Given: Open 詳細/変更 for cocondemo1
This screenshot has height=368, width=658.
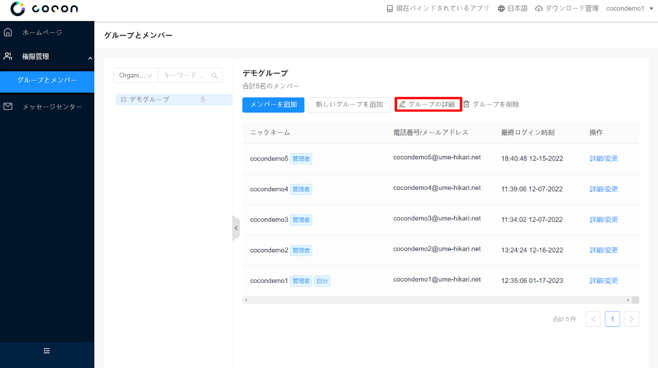Looking at the screenshot, I should point(604,281).
